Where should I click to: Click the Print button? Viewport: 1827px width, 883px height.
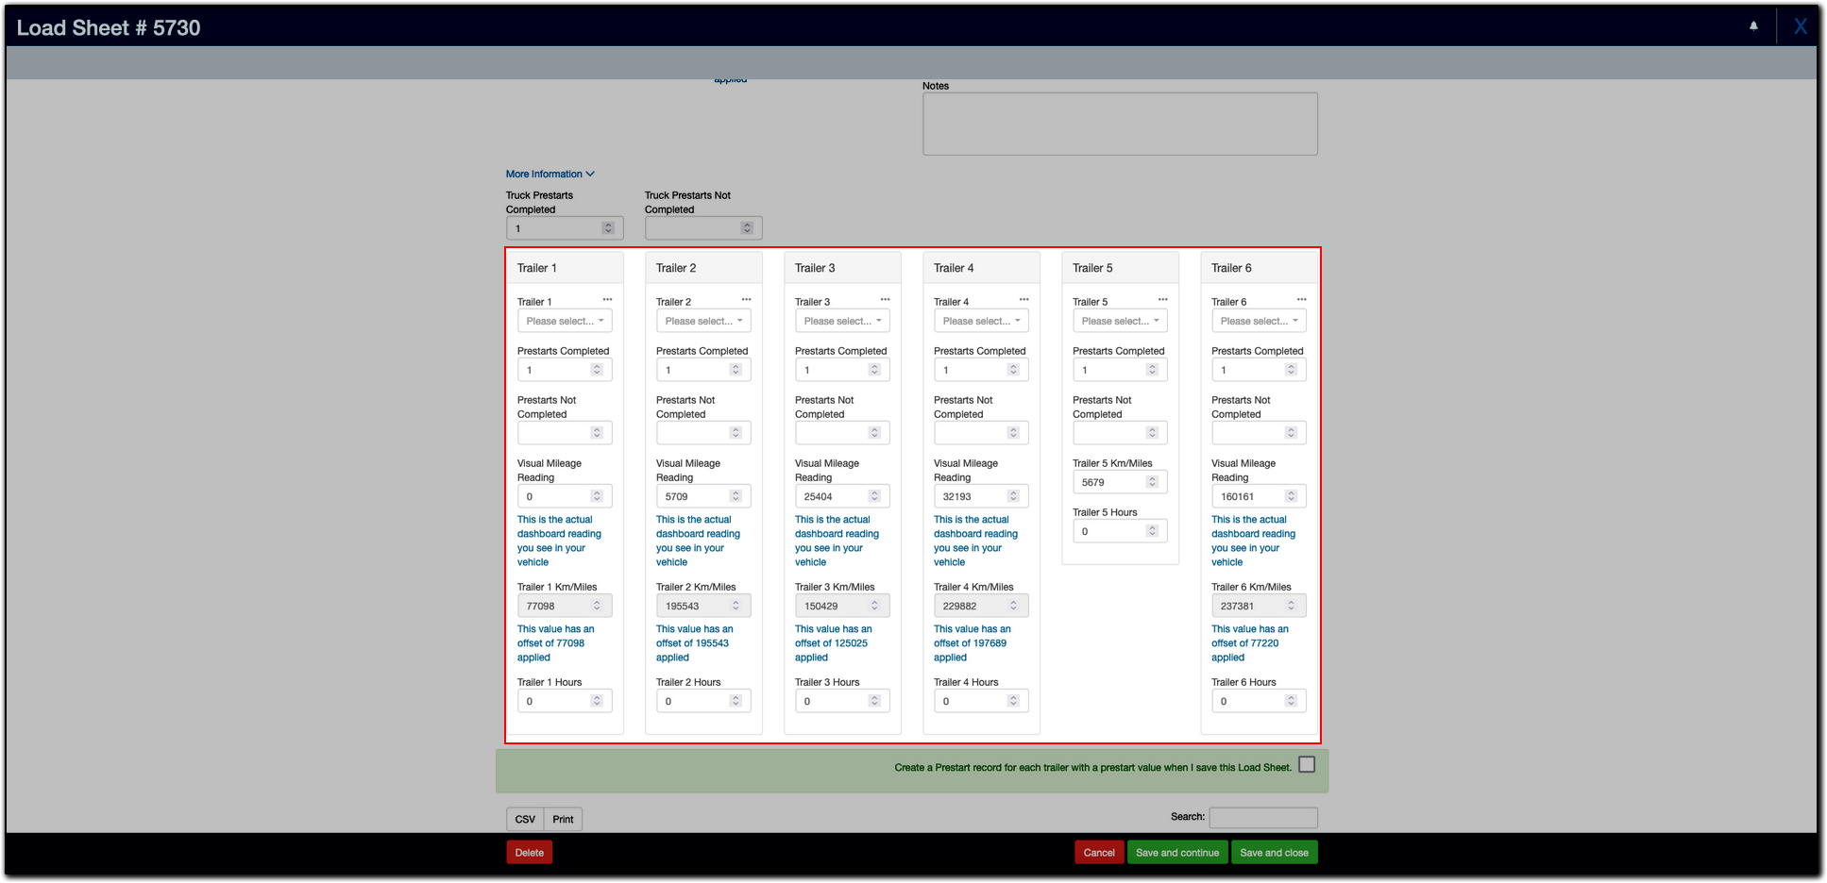click(563, 819)
